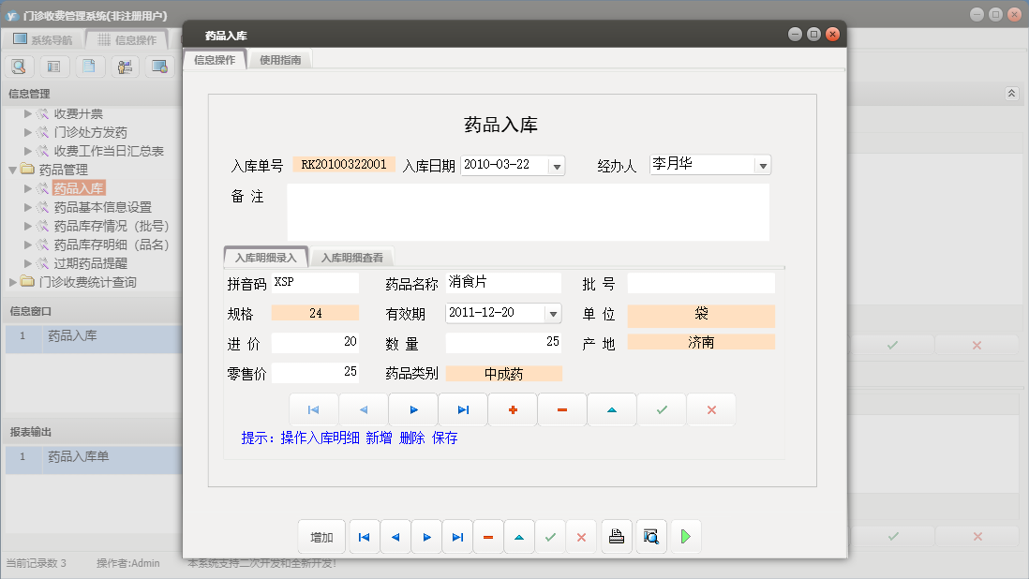
Task: Open the 有效期 date picker dropdown
Action: tap(554, 312)
